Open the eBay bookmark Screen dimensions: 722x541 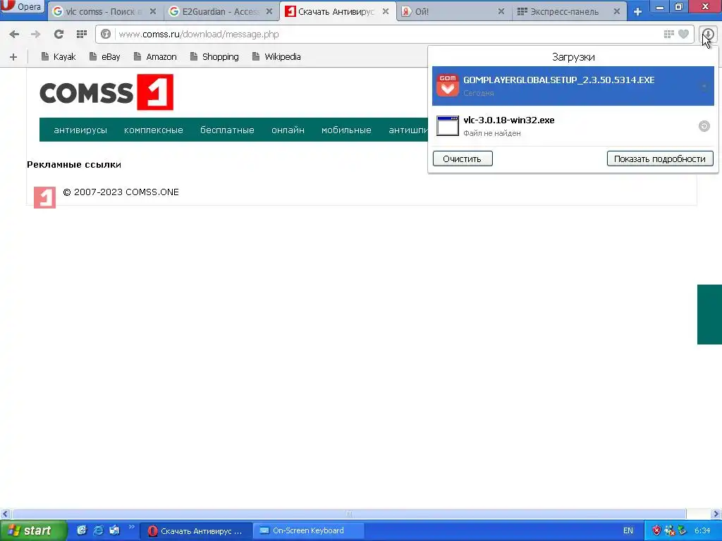(x=105, y=56)
